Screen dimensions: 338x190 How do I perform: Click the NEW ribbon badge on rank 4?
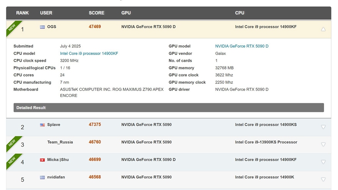pyautogui.click(x=11, y=161)
